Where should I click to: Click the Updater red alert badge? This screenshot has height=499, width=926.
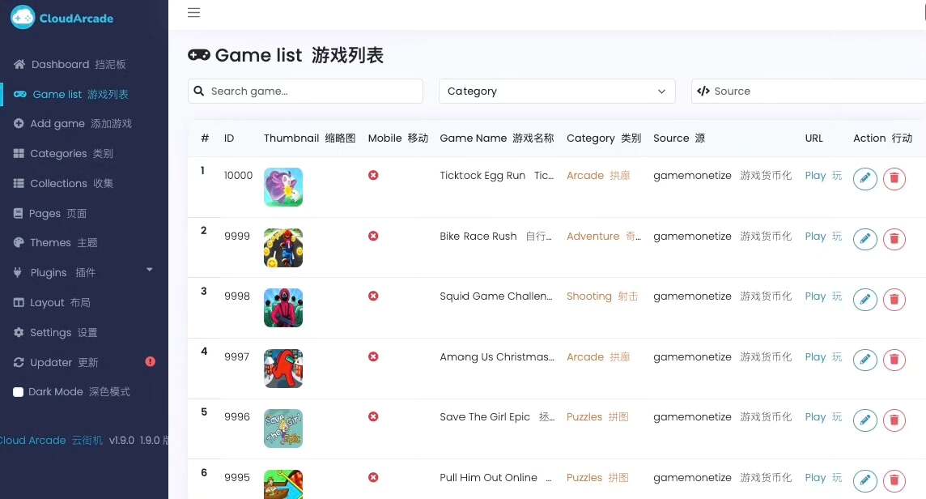point(150,361)
